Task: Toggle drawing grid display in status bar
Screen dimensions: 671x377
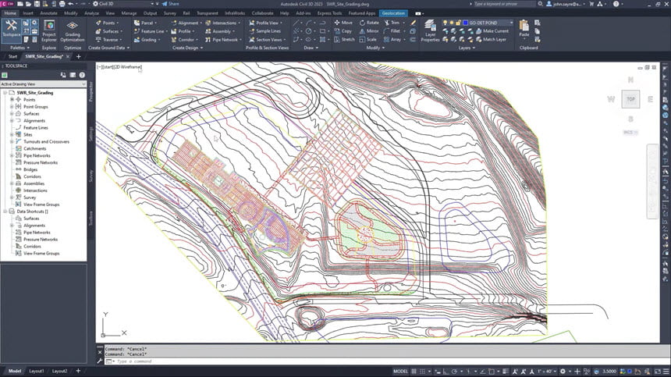Action: pyautogui.click(x=414, y=372)
